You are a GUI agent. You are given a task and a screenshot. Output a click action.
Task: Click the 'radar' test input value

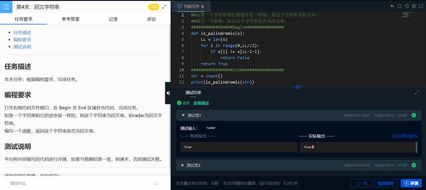tap(211, 128)
